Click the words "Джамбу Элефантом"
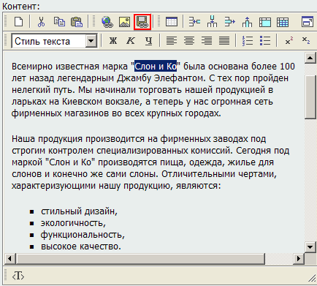Viewport: 317px width, 286px height. tap(159, 78)
